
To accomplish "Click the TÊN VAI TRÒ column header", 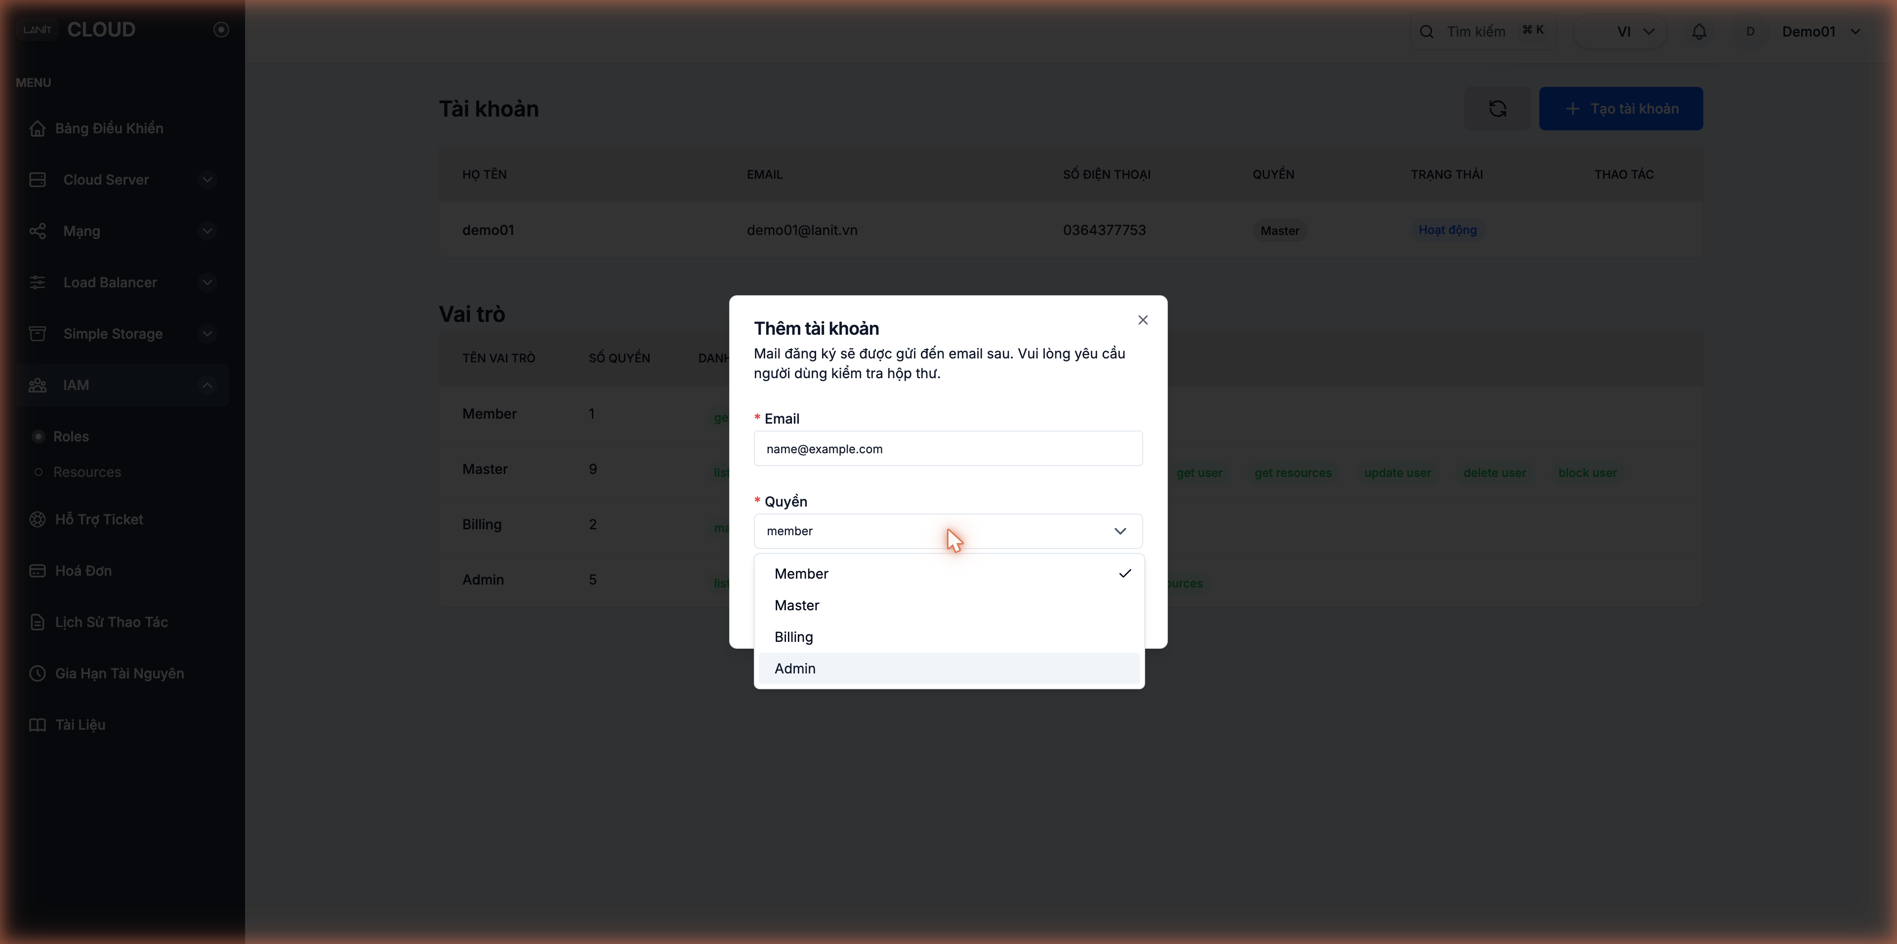I will 498,358.
